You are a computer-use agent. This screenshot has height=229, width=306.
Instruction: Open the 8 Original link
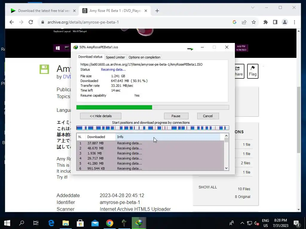[243, 197]
